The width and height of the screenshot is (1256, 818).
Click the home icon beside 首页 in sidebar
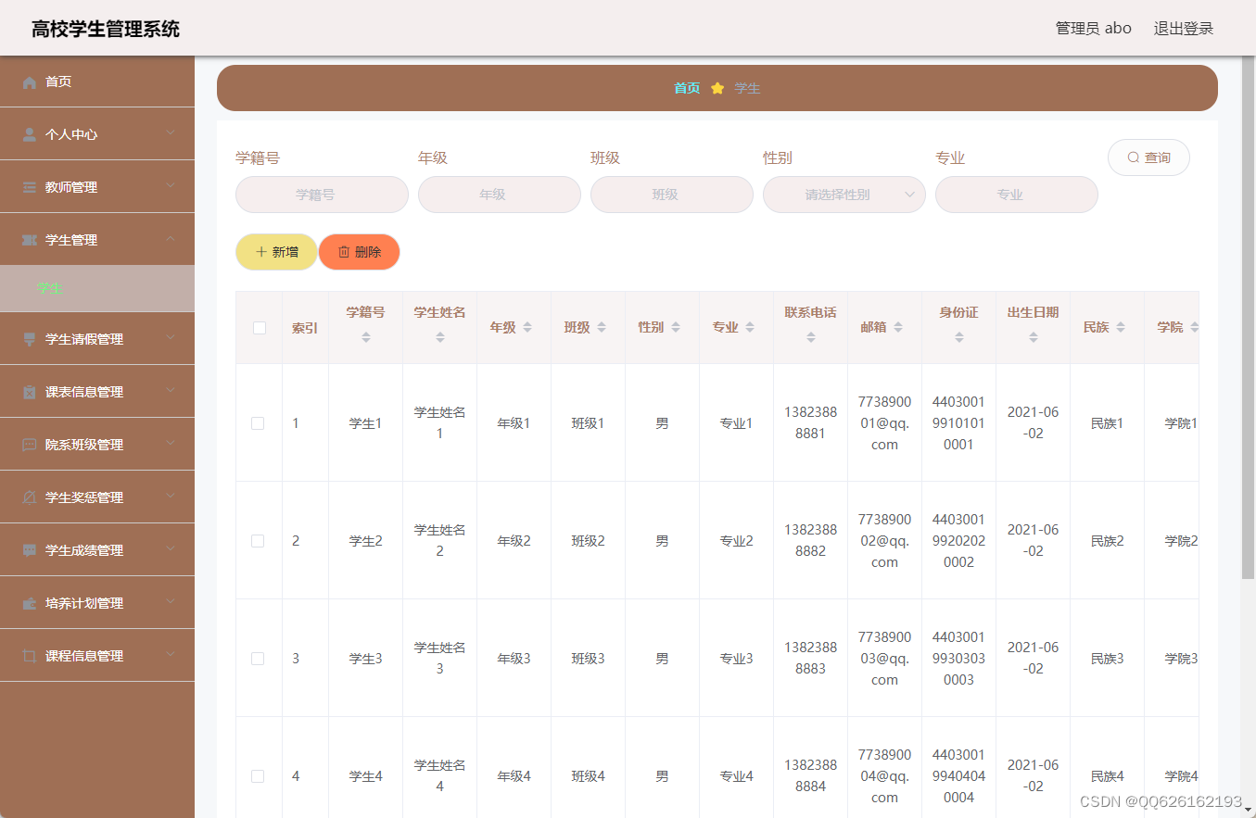tap(30, 82)
